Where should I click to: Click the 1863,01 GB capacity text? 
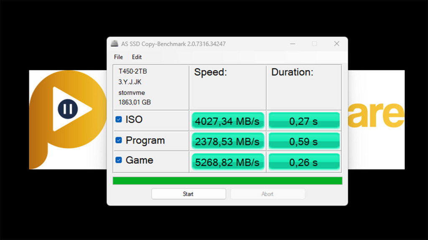tap(135, 102)
